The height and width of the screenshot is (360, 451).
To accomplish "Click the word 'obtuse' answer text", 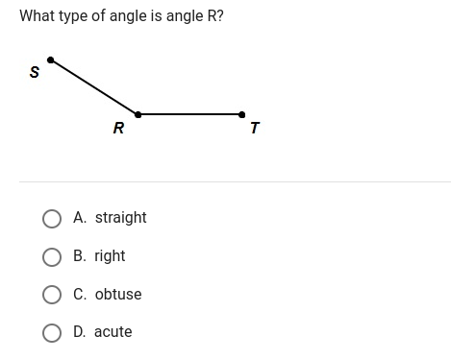I will [x=118, y=294].
